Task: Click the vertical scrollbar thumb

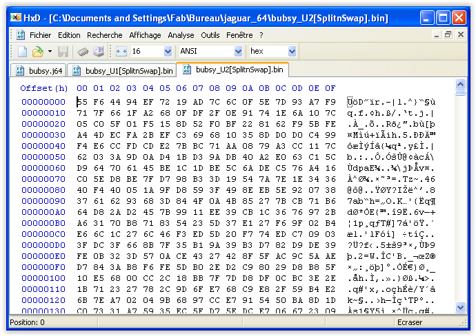Action: (x=460, y=92)
